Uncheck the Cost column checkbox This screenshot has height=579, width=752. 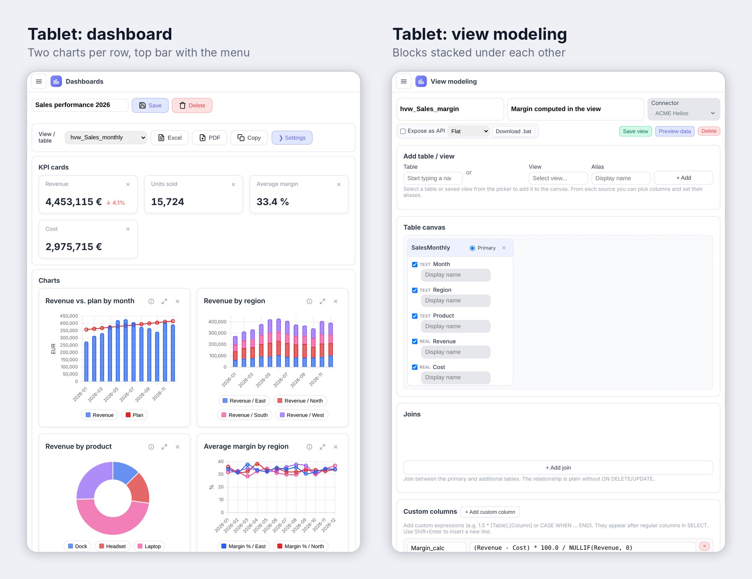[x=415, y=367]
